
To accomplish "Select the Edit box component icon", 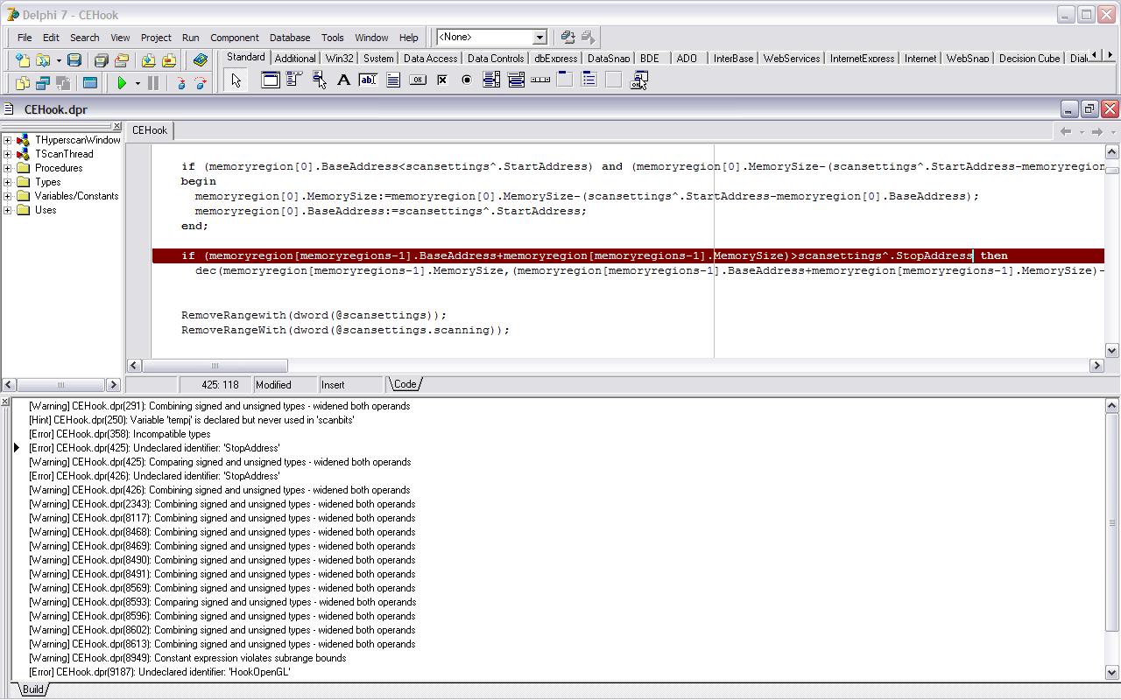I will 368,80.
